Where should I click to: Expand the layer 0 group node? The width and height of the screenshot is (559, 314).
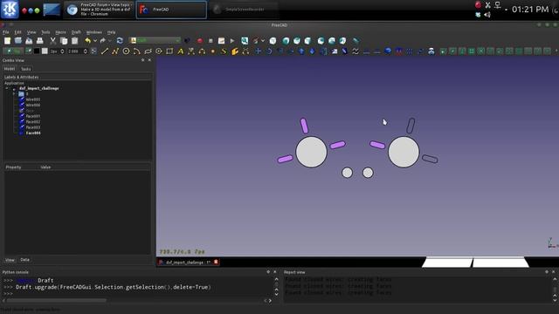[x=14, y=94]
